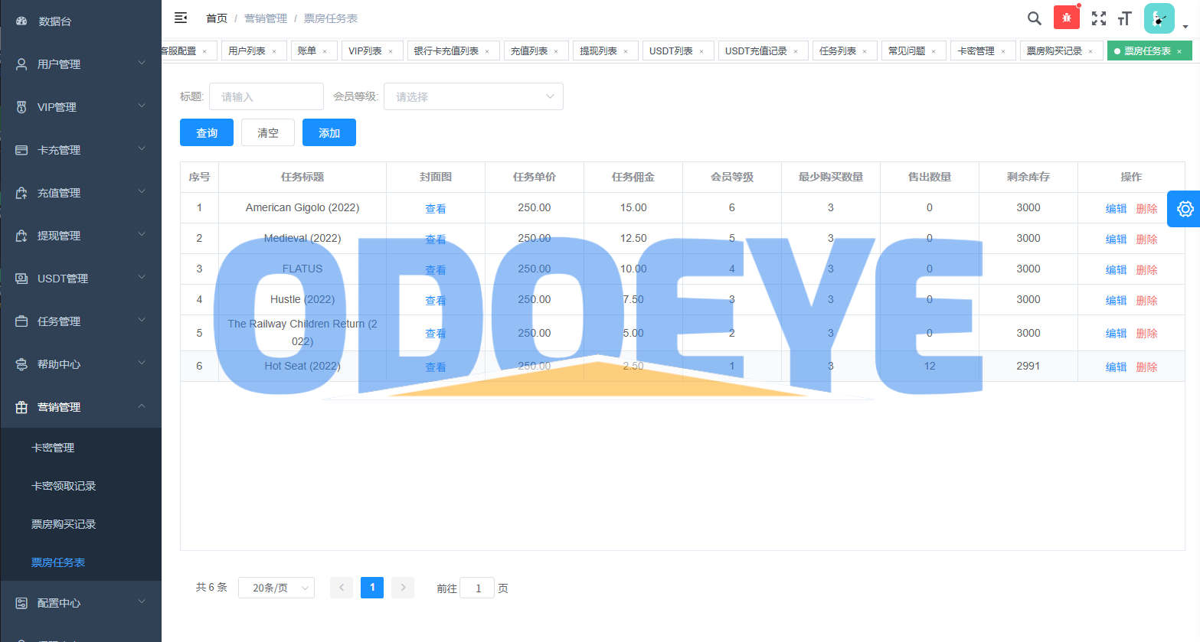View cover image of Medieval (2022)
Screen dimensions: 1200x642
coord(435,239)
